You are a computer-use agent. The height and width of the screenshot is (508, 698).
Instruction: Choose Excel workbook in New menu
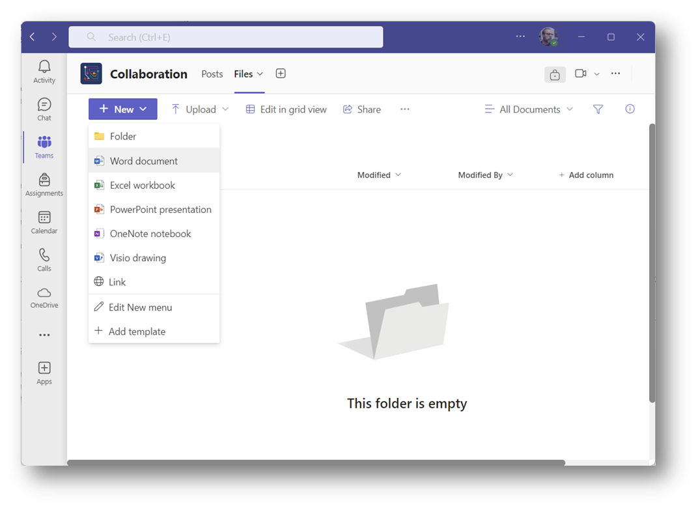[x=142, y=185]
